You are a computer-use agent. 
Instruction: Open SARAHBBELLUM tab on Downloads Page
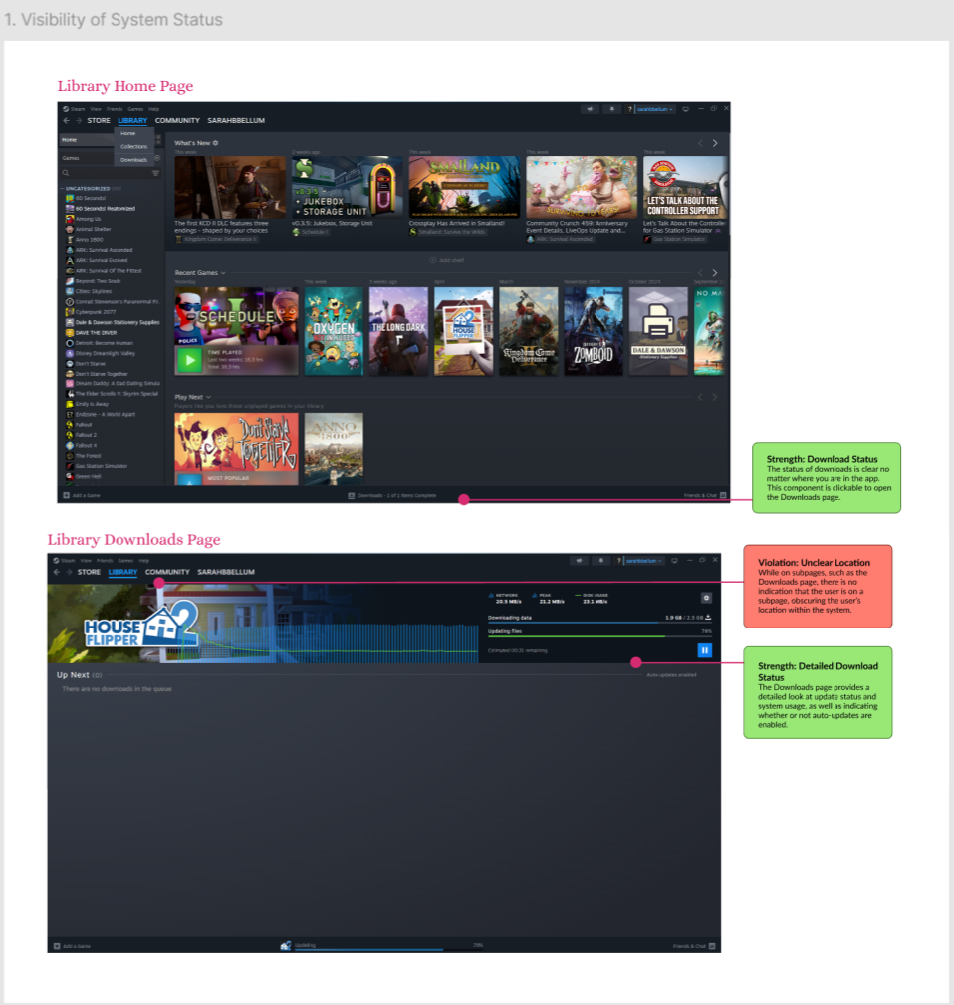pyautogui.click(x=226, y=572)
